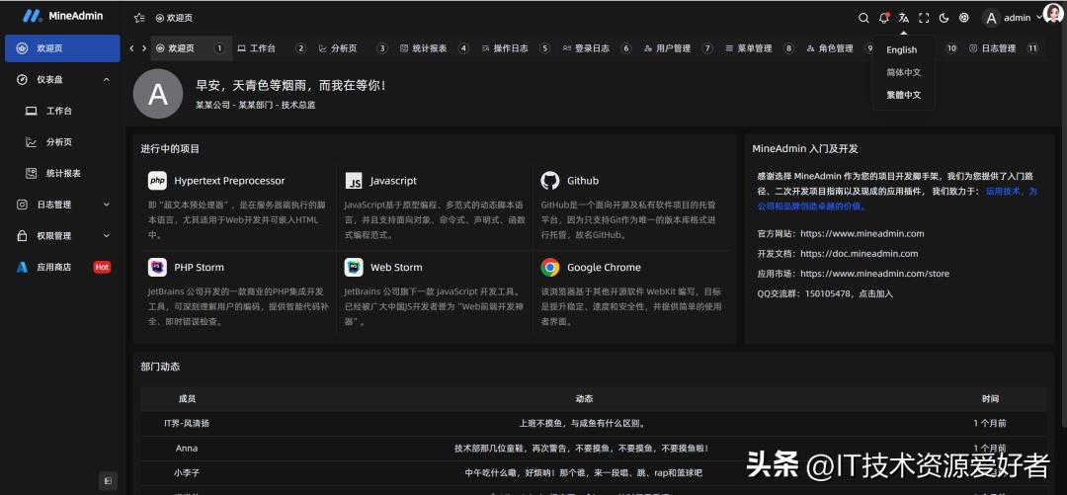This screenshot has height=495, width=1067.
Task: Switch to the 日志管理 tab
Action: (x=1003, y=48)
